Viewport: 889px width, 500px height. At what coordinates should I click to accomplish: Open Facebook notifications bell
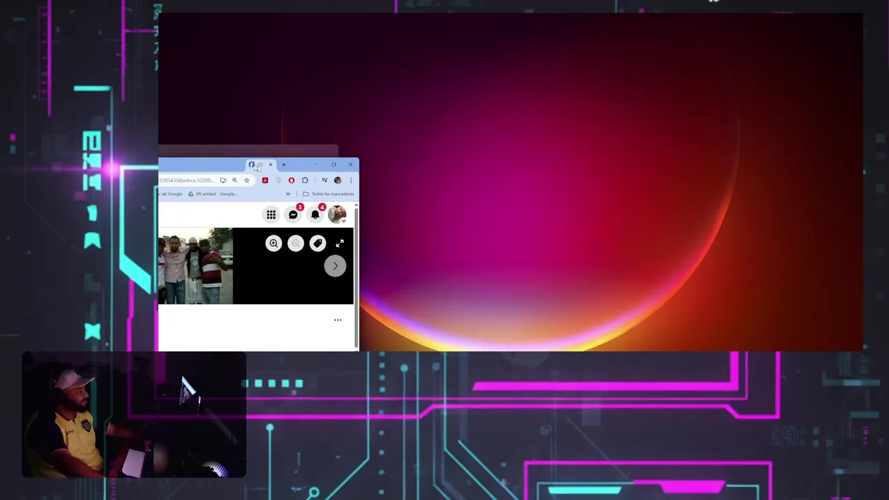tap(315, 215)
